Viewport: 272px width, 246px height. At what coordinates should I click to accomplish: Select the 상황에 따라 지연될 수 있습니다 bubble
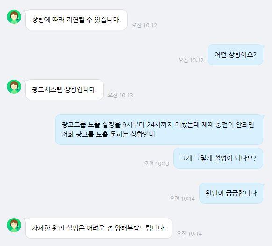[x=76, y=20]
